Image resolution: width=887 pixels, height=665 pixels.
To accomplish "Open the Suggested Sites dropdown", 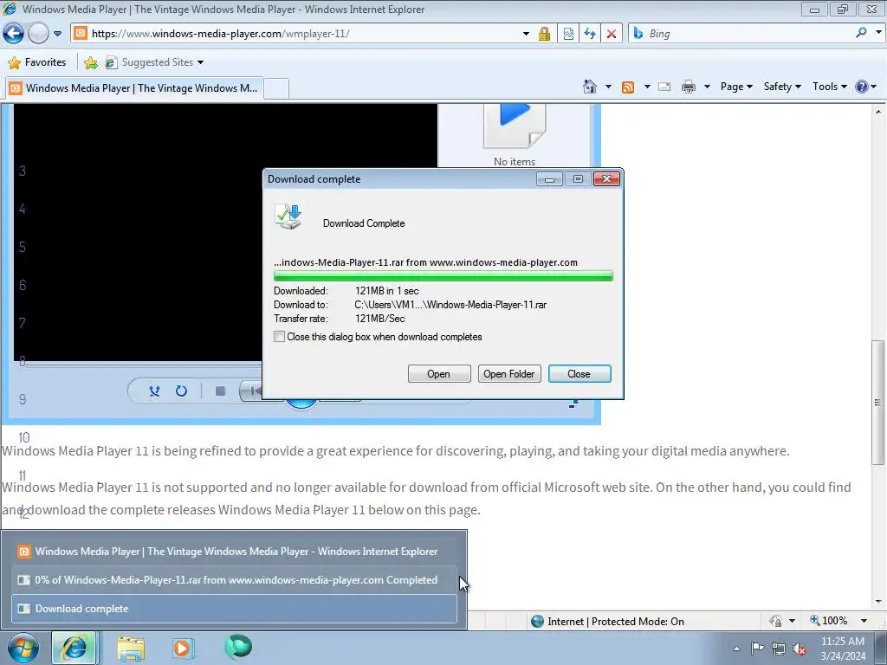I will (154, 62).
